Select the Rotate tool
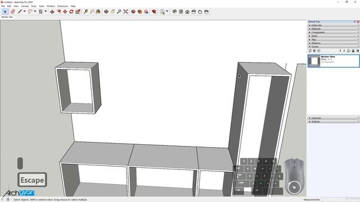Viewport: 360px width, 202px height. coord(71,11)
